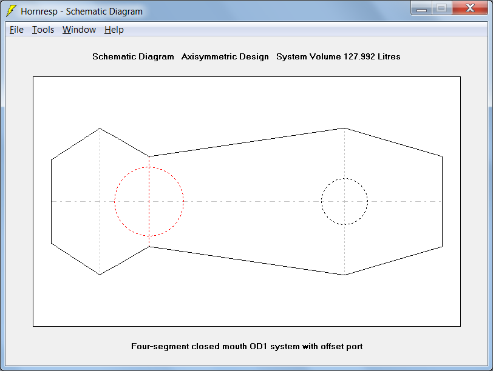The image size is (493, 371).
Task: Close the Hornresp Schematic Diagram window
Action: coord(470,8)
